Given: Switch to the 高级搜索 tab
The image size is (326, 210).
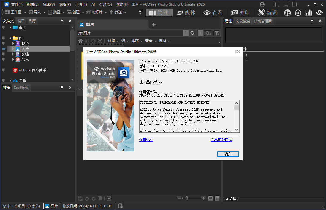Looking at the screenshot, I should [243, 21].
